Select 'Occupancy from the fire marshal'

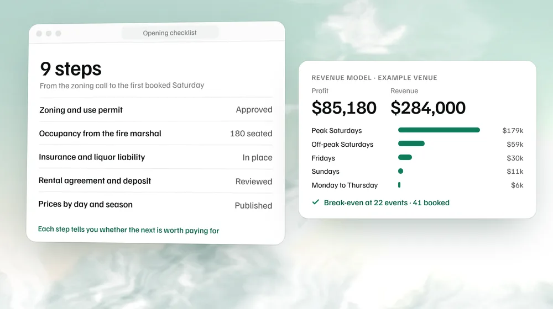coord(100,134)
